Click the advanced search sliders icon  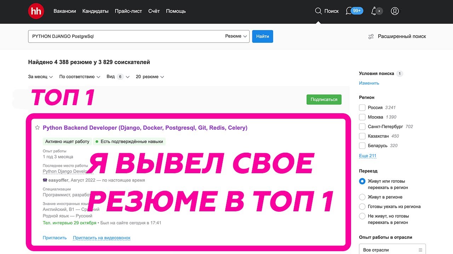[x=371, y=36]
